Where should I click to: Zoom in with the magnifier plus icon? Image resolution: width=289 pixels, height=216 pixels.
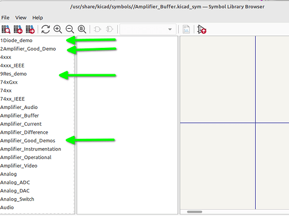(x=57, y=29)
